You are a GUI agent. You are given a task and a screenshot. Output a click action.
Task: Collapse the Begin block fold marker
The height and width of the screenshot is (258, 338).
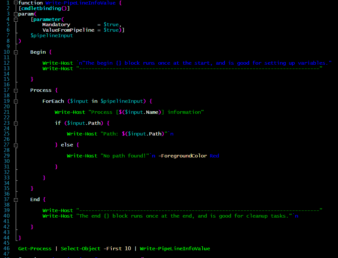[15, 52]
